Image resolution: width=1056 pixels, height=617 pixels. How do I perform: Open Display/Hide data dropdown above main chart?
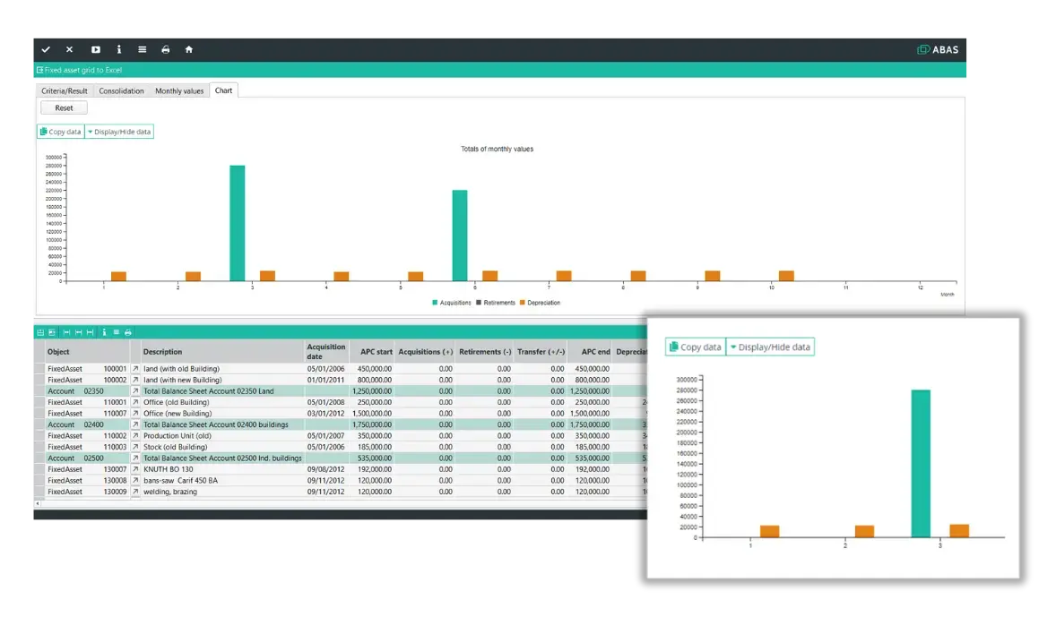point(119,132)
